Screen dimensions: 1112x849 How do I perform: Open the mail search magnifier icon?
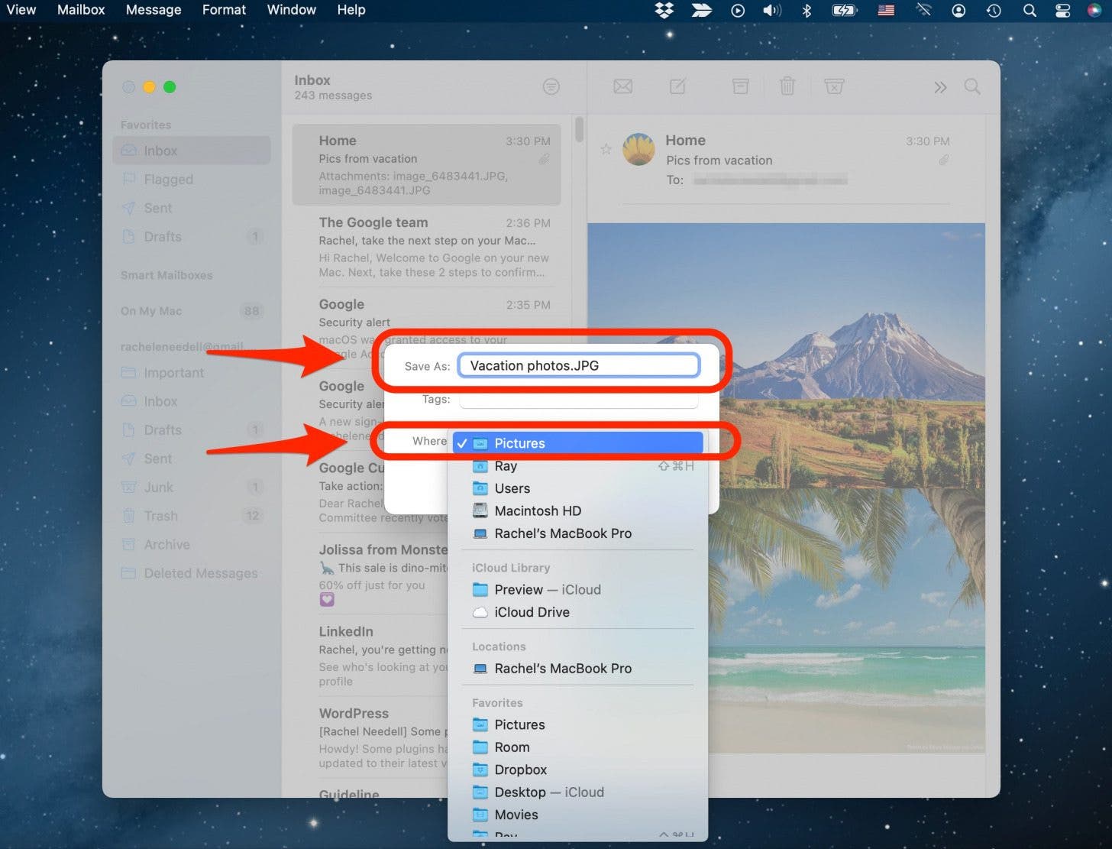971,86
